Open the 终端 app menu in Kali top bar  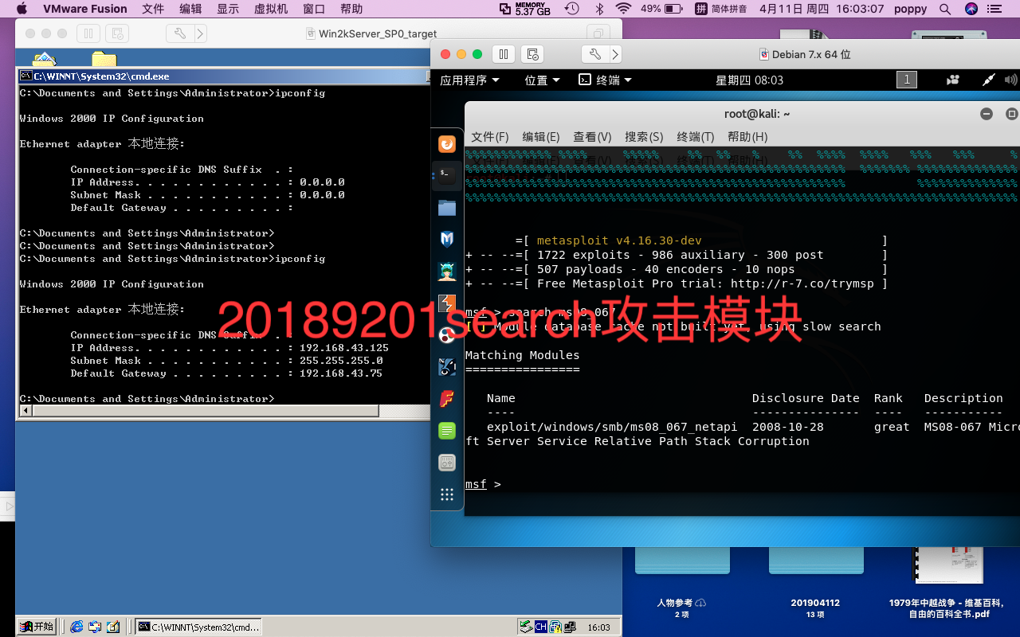tap(605, 80)
